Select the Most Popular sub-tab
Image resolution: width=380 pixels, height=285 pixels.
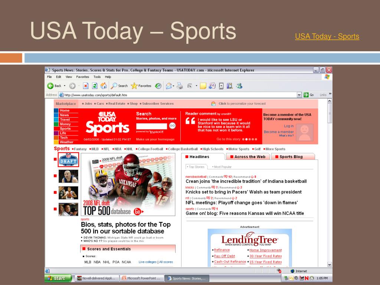point(222,167)
